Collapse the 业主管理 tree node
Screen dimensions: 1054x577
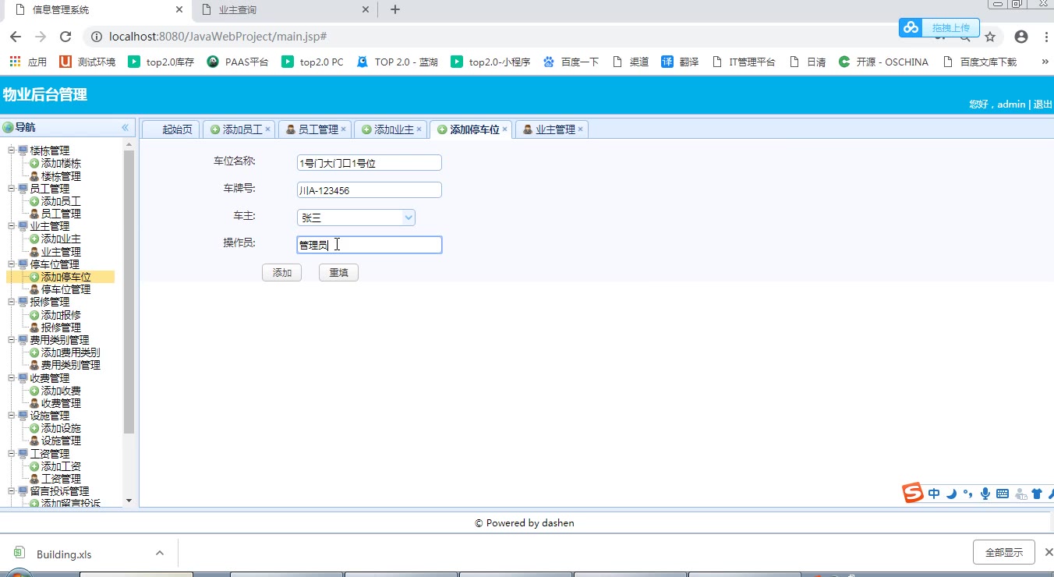tap(12, 226)
